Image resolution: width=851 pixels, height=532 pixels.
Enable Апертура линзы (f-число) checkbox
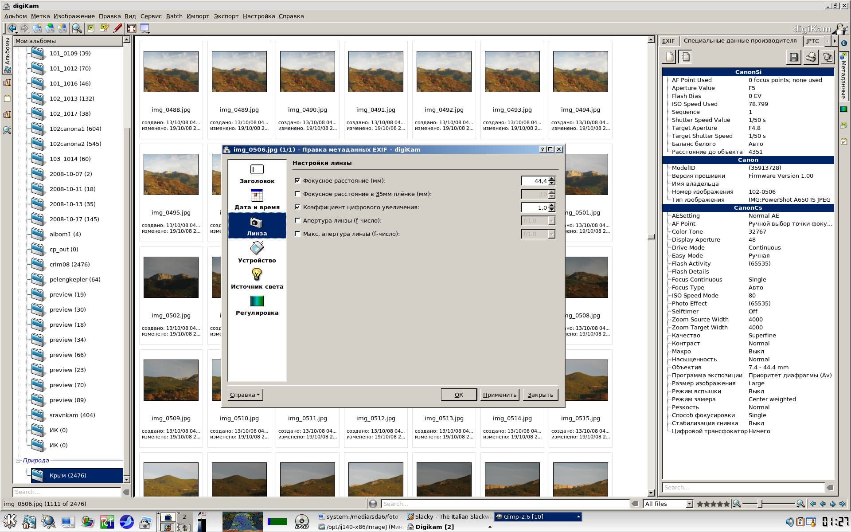click(x=297, y=220)
